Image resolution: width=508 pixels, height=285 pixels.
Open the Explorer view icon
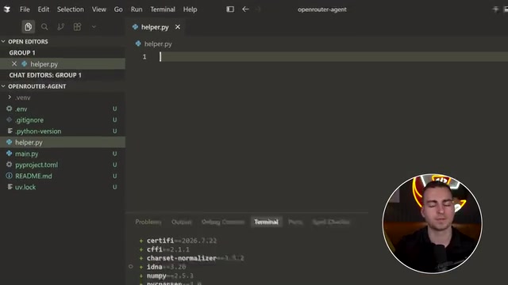point(29,27)
